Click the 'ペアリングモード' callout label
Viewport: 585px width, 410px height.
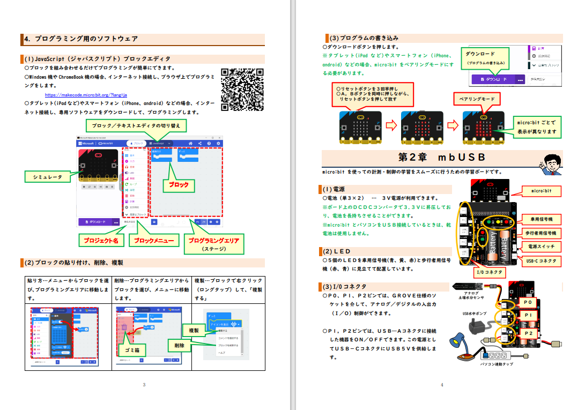(477, 99)
